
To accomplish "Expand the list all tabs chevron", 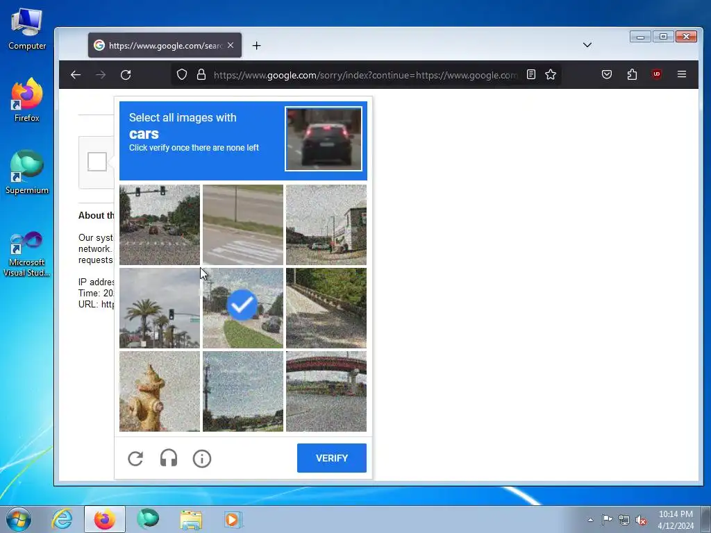I will pyautogui.click(x=587, y=45).
